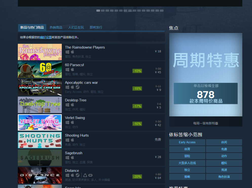Click the Apple icon for The Rainsdowne Players
252x188 pixels.
click(73, 52)
